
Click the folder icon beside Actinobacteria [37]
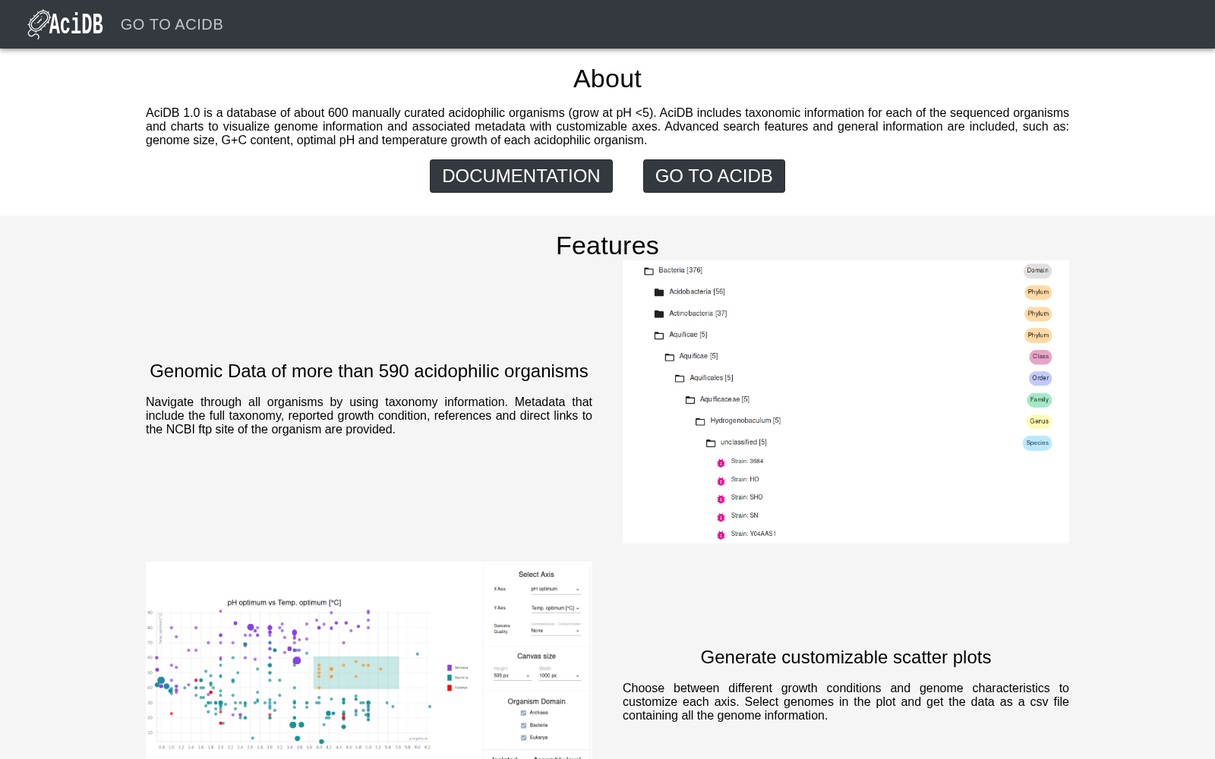(659, 314)
